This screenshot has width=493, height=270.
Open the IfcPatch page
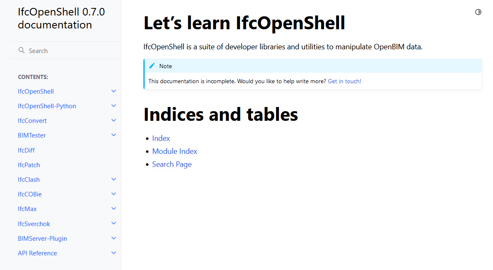click(29, 165)
